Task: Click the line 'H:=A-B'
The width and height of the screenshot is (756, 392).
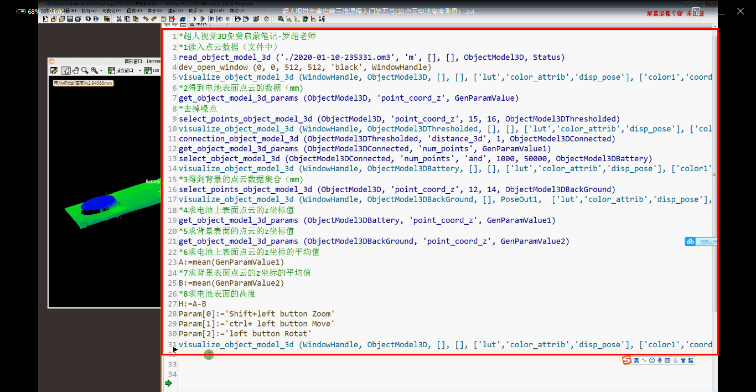Action: coord(193,304)
